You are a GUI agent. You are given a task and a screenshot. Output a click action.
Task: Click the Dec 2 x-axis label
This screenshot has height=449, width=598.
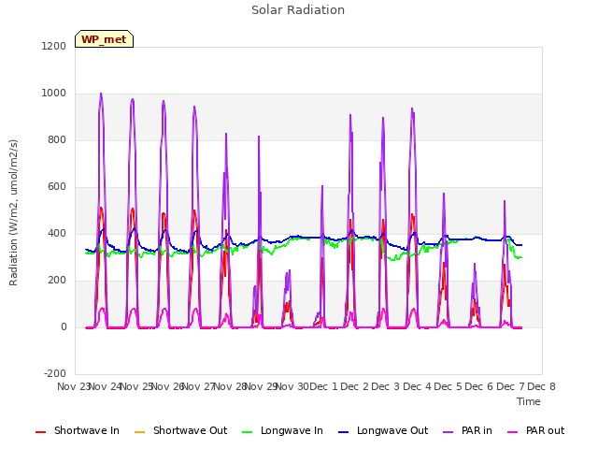(355, 386)
